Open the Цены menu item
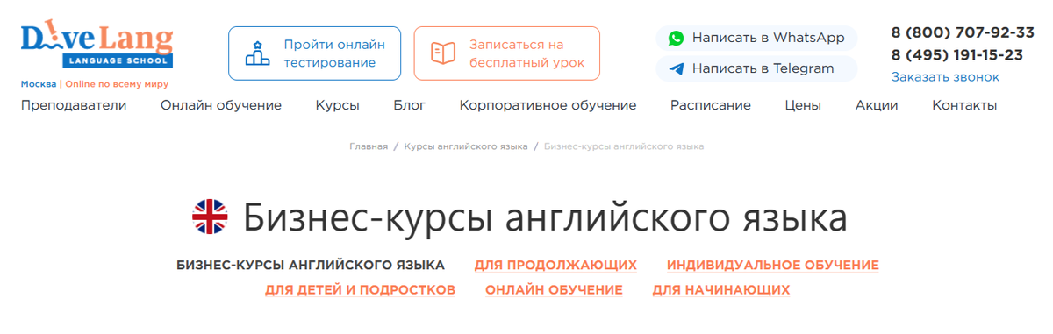 803,105
